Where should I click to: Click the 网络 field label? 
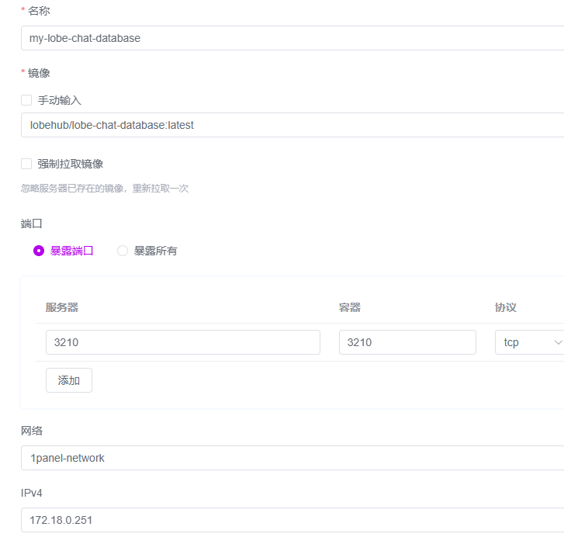(x=32, y=431)
